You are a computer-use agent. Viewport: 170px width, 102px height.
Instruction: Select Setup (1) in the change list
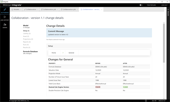(x=26, y=31)
